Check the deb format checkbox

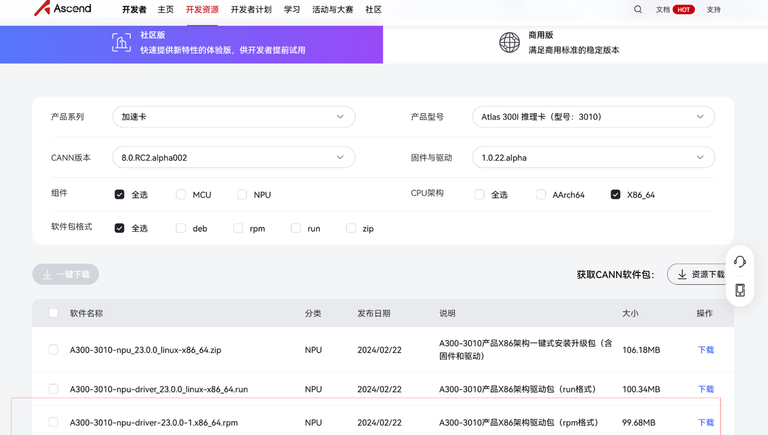181,228
